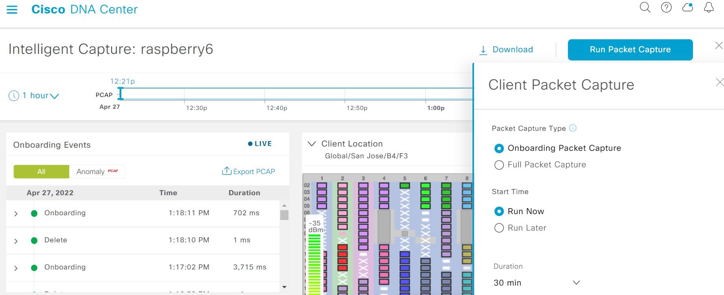
Task: Collapse the Client Location section
Action: [312, 144]
